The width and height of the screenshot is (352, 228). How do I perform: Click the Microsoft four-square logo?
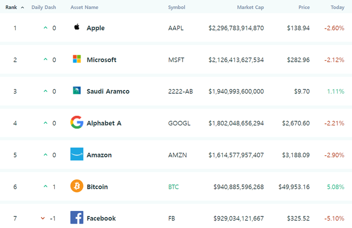pos(77,59)
